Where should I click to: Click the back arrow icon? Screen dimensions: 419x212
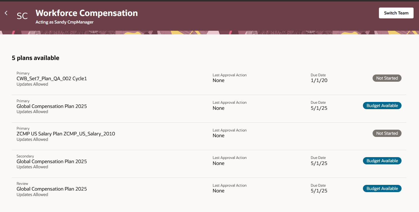(6, 13)
